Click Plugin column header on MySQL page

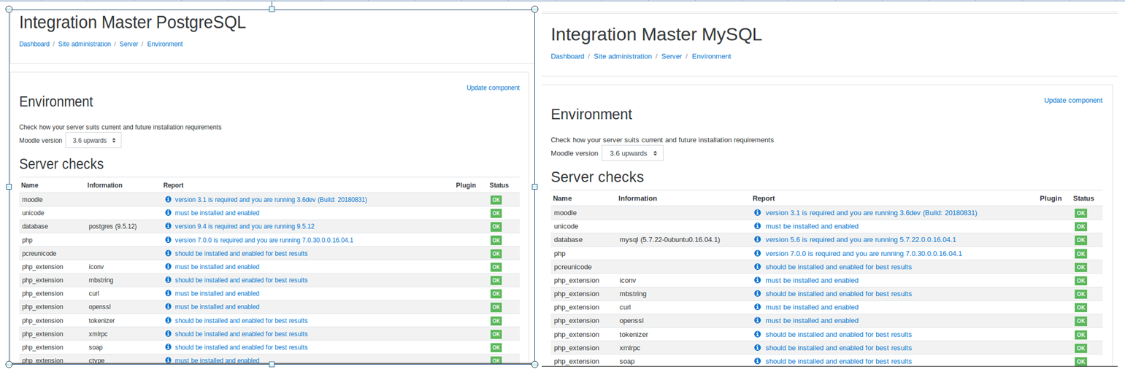coord(1051,198)
